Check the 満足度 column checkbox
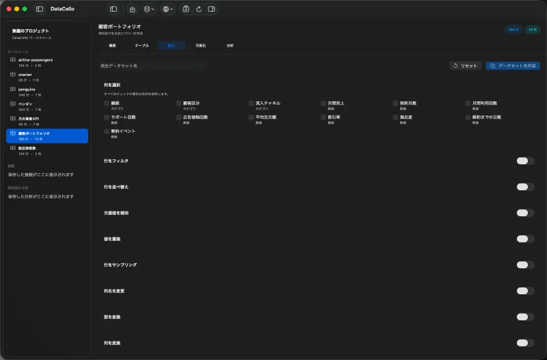The height and width of the screenshot is (360, 547). (396, 117)
